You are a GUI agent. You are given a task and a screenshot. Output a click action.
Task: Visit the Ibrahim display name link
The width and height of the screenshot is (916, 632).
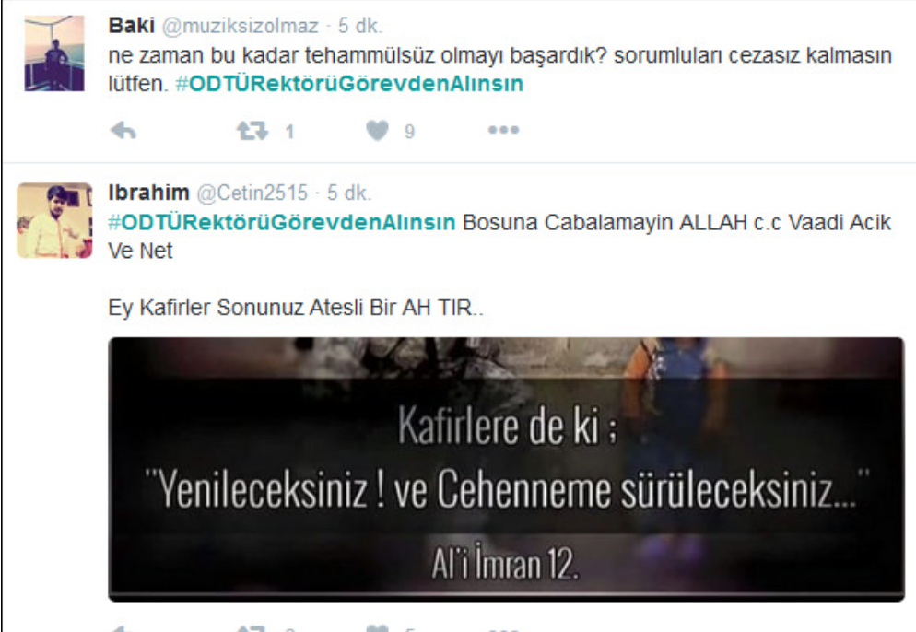coord(149,193)
